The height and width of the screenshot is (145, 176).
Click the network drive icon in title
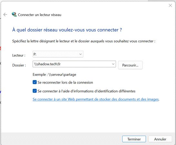(x=14, y=14)
